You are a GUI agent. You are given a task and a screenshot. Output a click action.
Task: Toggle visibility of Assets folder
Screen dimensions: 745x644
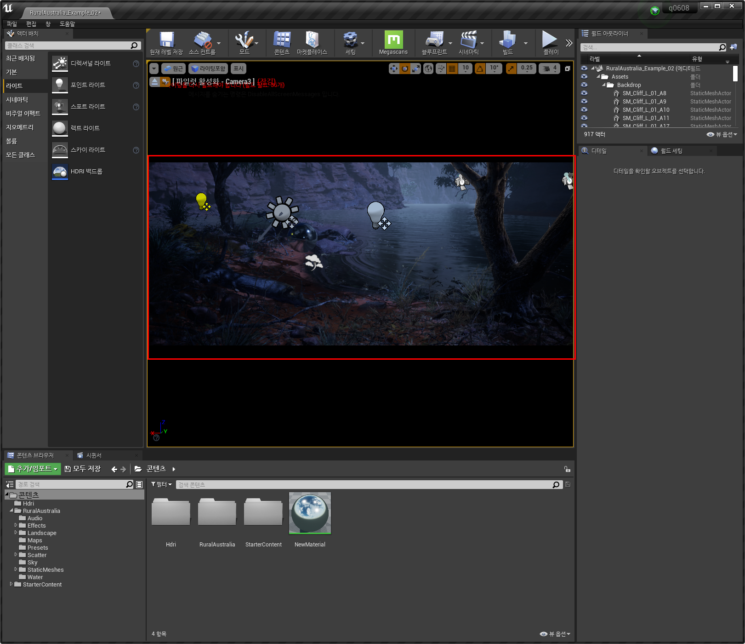584,76
